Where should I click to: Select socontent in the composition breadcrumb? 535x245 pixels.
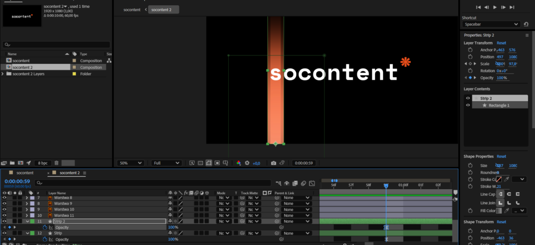pyautogui.click(x=132, y=9)
